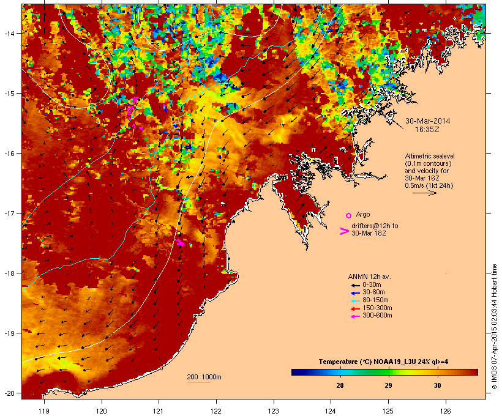The height and width of the screenshot is (416, 502).
Task: Click the '0-30m' depth label
Action: (x=372, y=285)
